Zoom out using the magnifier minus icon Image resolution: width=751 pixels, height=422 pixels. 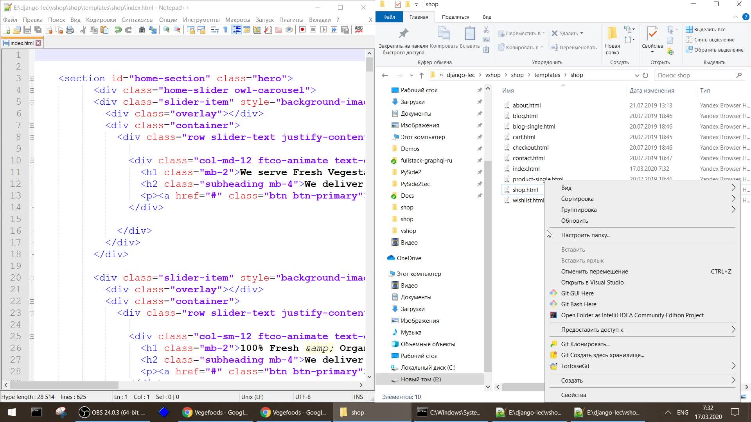(x=177, y=30)
